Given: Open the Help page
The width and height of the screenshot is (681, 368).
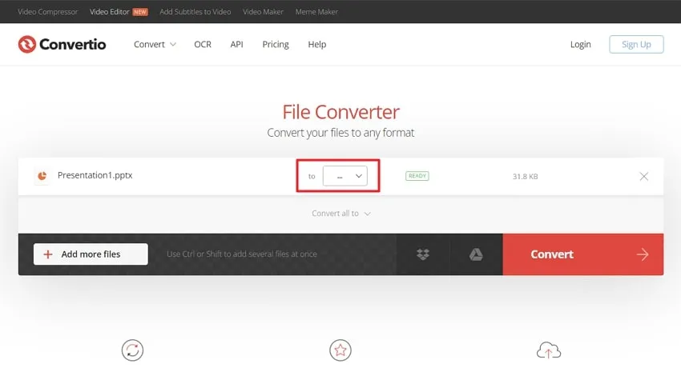Looking at the screenshot, I should [x=317, y=44].
